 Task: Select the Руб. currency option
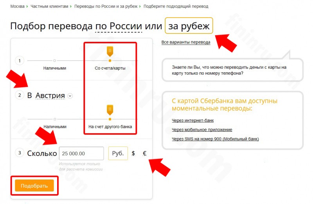coord(118,153)
